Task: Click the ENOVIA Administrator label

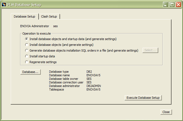Action: (x=35, y=26)
